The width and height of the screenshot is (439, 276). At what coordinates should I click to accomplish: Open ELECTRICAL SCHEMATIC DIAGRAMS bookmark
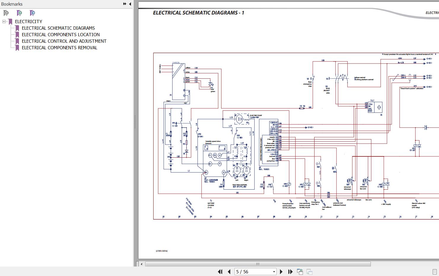click(x=58, y=28)
